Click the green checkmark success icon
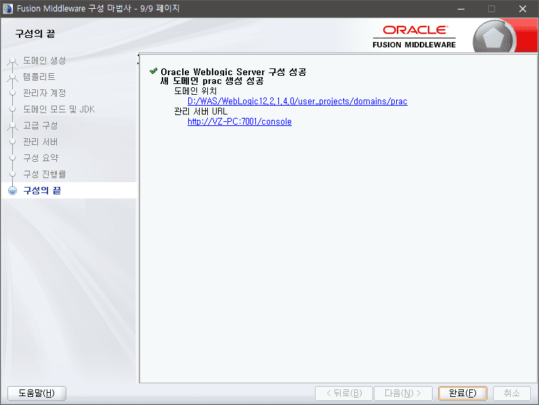The image size is (539, 405). [x=153, y=71]
